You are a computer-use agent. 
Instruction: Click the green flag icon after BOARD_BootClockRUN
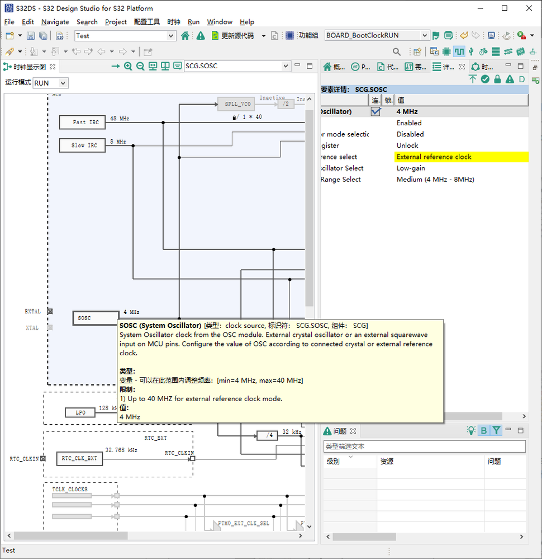[436, 35]
